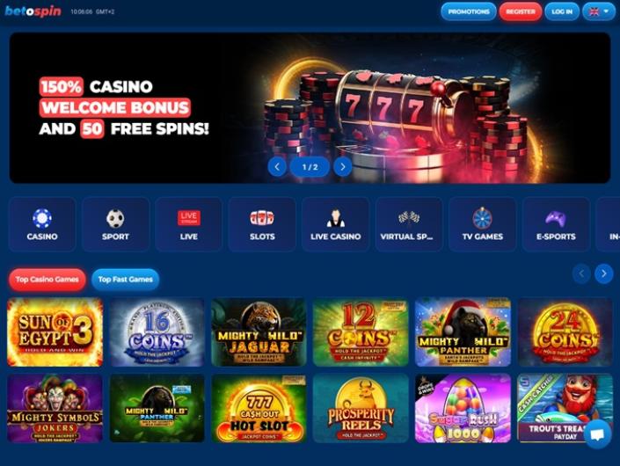
Task: Open the Live Casino dealer icon
Action: click(336, 218)
